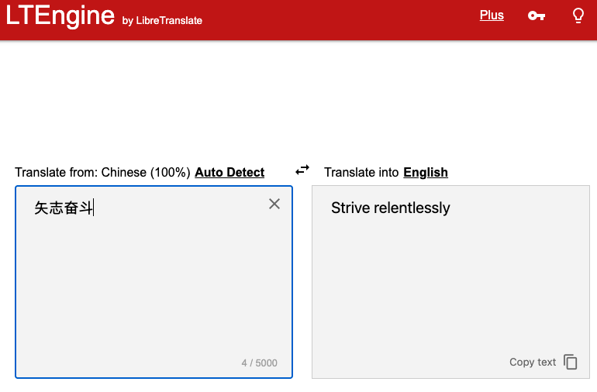This screenshot has height=392, width=597.
Task: Open the Plus link in header
Action: [x=492, y=15]
